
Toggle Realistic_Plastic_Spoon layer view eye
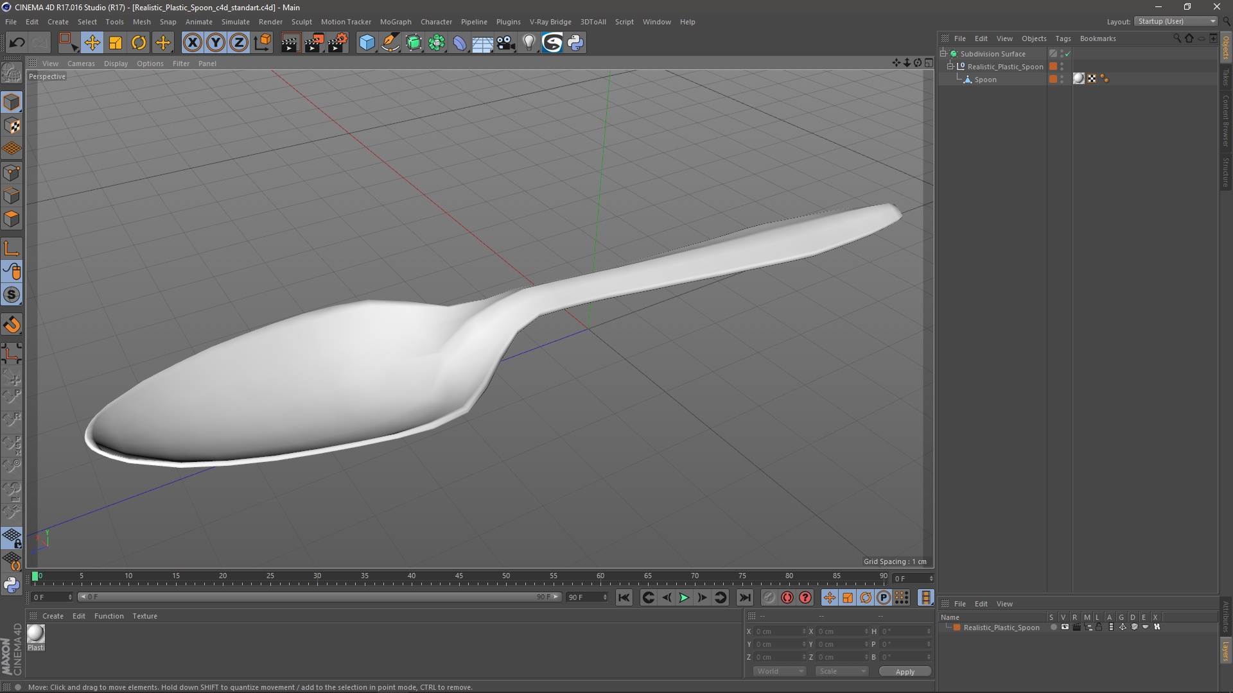click(1065, 627)
